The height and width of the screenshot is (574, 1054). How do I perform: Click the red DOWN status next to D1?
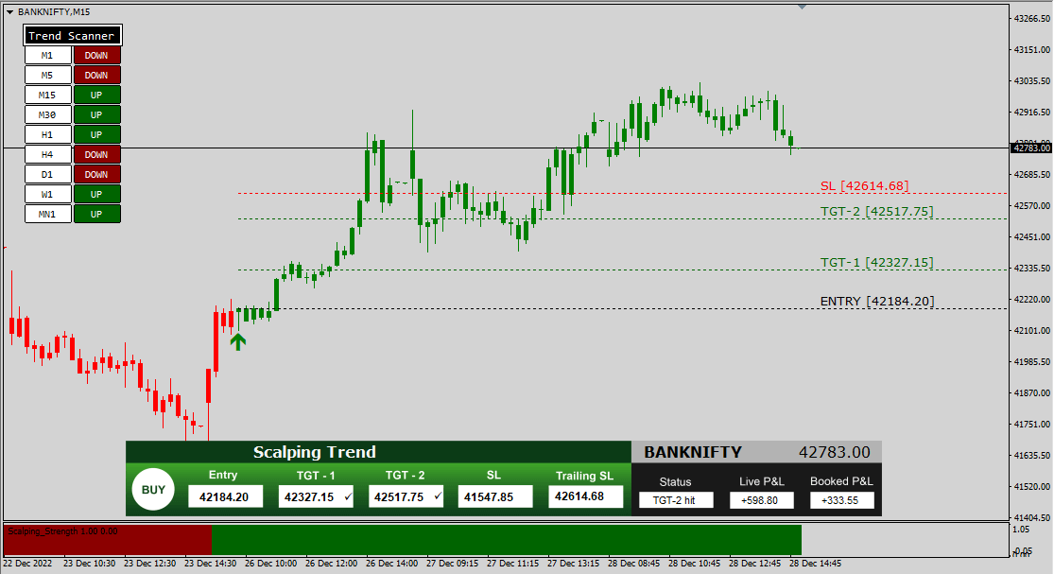[96, 175]
